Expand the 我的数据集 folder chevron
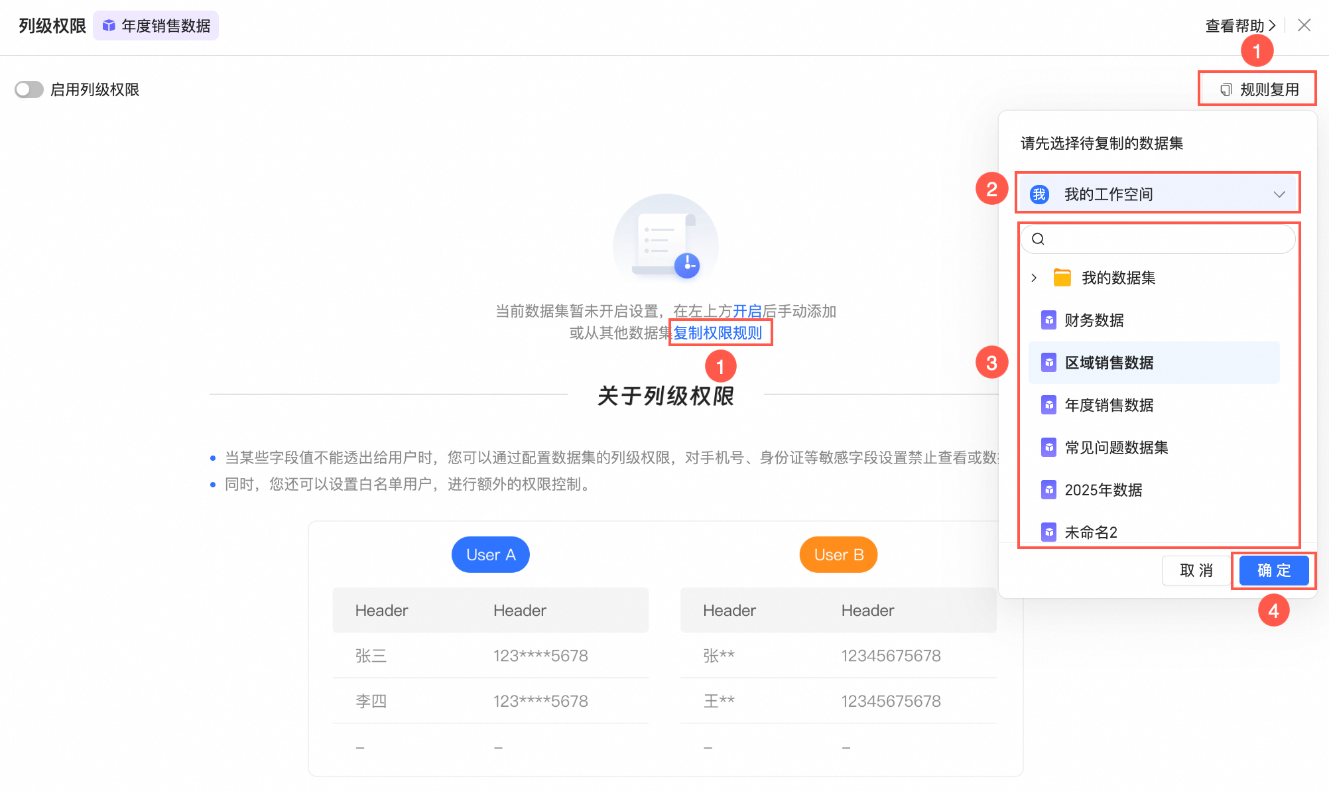The height and width of the screenshot is (793, 1329). [1034, 278]
